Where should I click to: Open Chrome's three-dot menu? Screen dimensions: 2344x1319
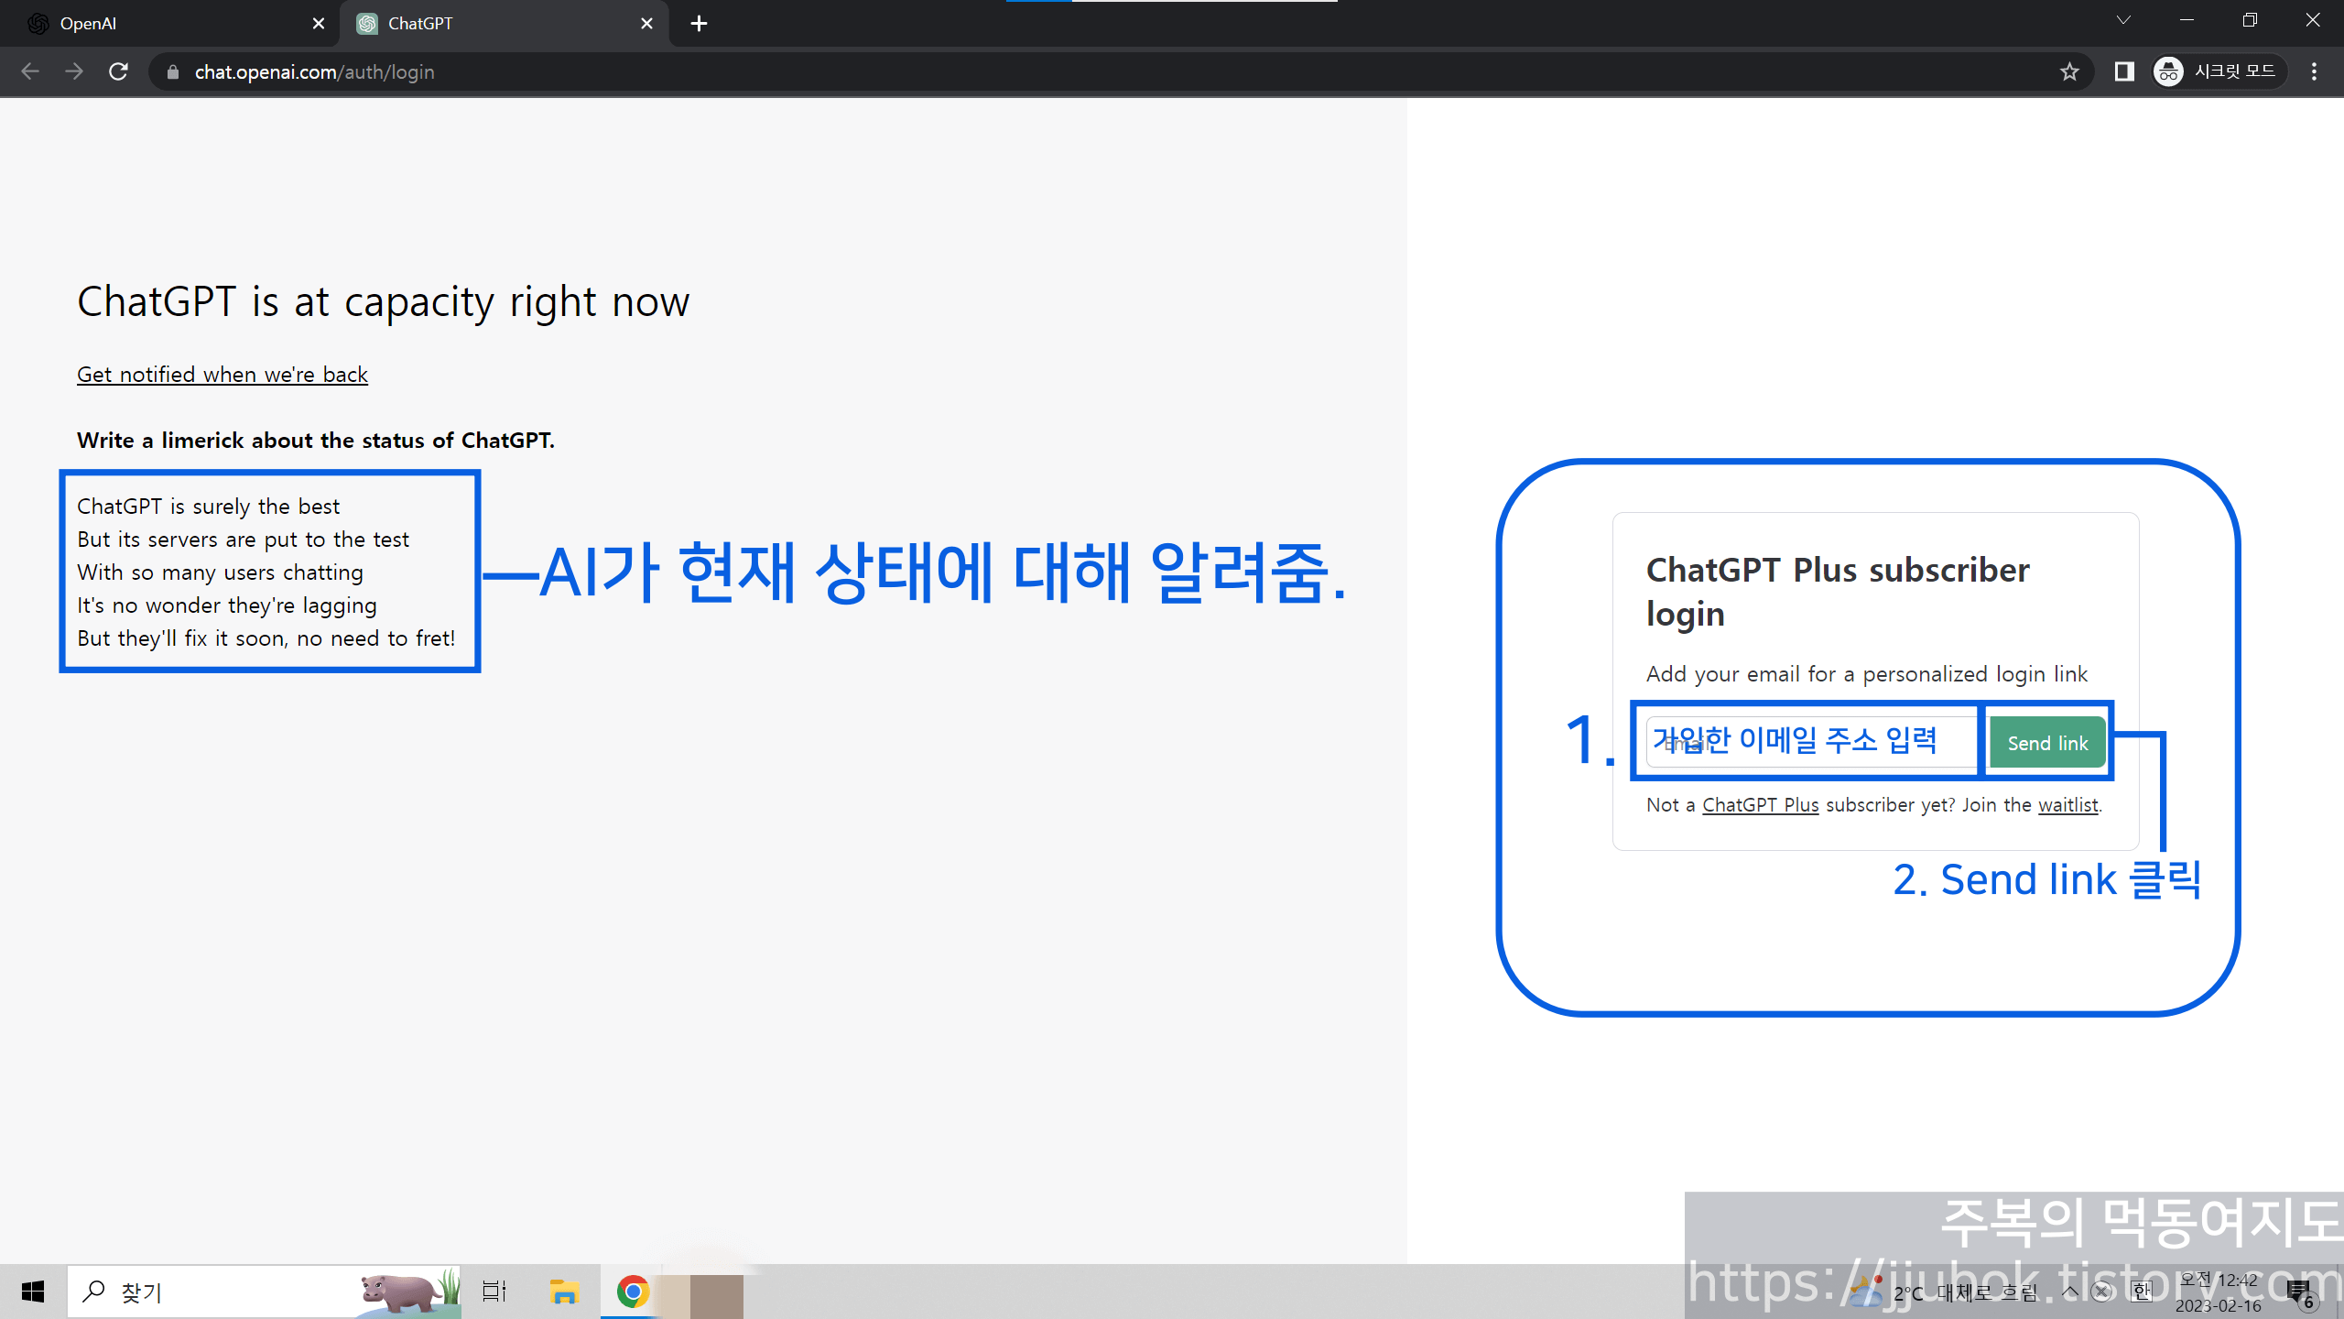point(2314,71)
